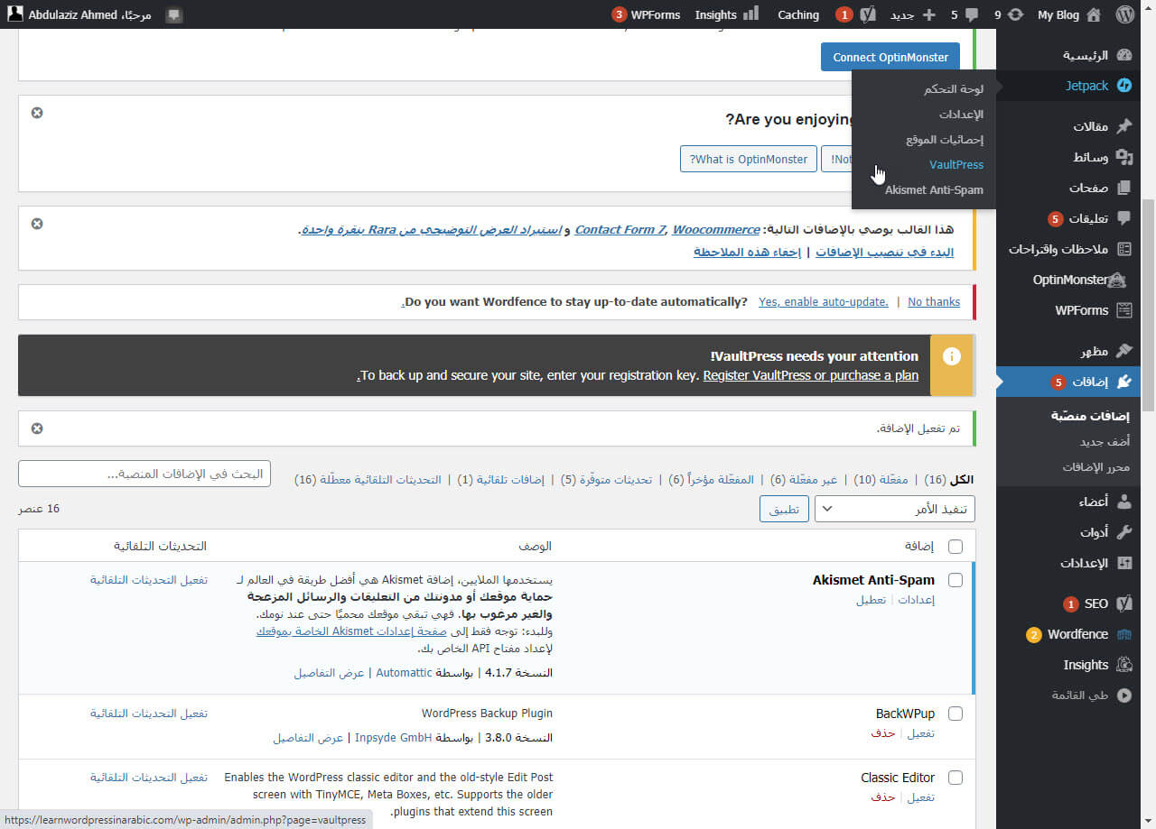Select لوحة التحكم in Jetpack submenu
Screen dimensions: 1156x829
pyautogui.click(x=954, y=89)
